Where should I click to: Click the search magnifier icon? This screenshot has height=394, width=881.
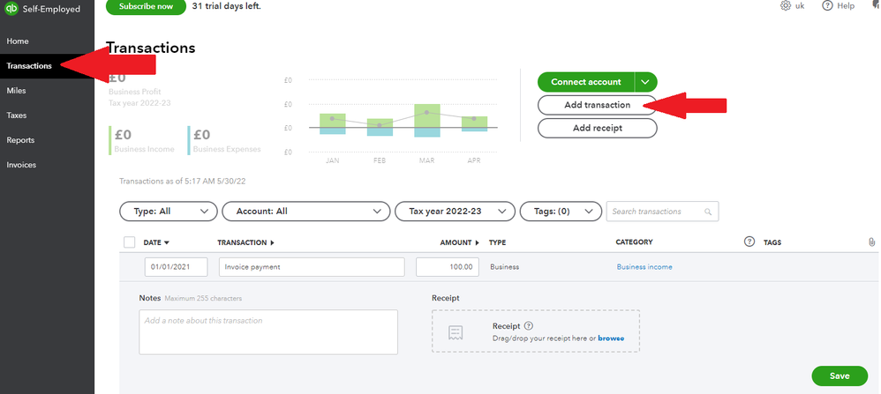coord(708,212)
